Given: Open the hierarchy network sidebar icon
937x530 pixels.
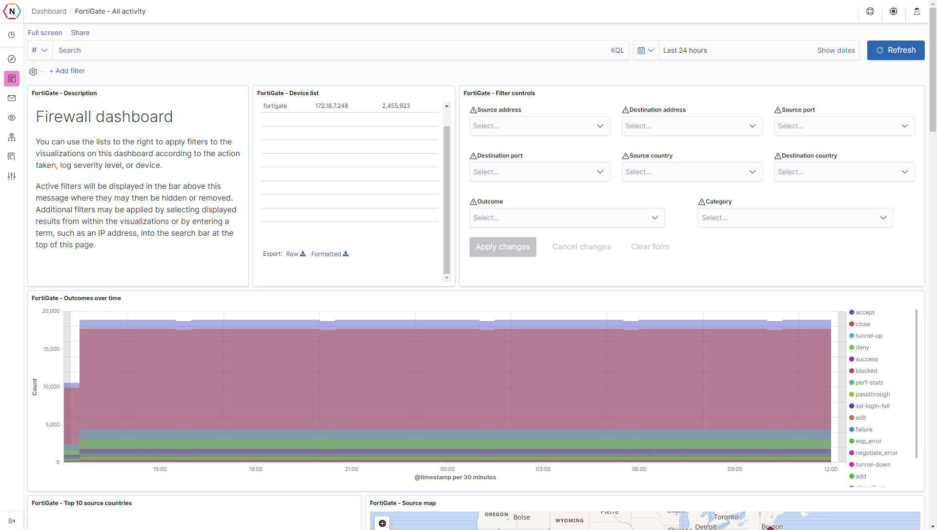Looking at the screenshot, I should (x=12, y=137).
